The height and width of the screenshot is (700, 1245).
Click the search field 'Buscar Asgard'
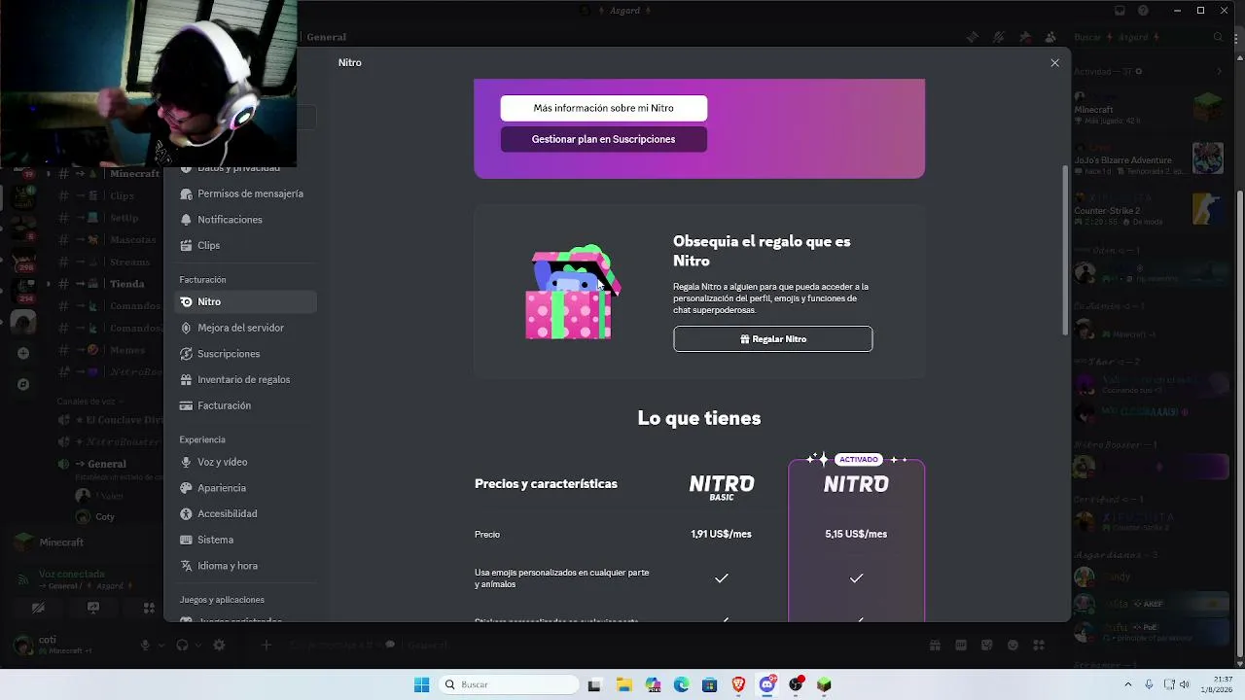(x=1148, y=37)
